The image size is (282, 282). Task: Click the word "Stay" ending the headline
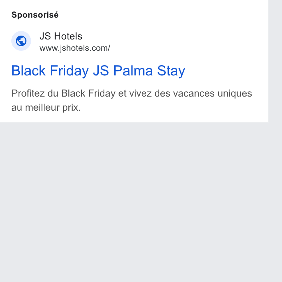pyautogui.click(x=171, y=71)
